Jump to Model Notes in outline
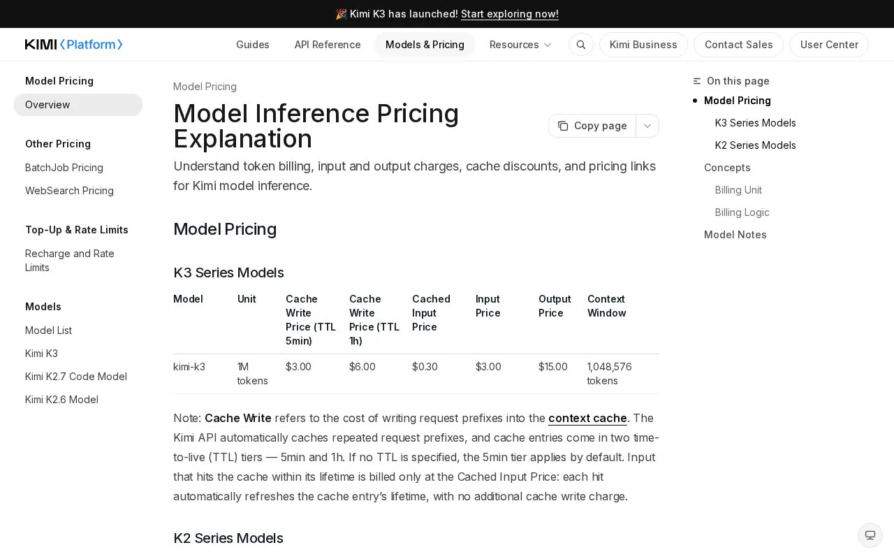Viewport: 894px width, 559px height. 735,235
